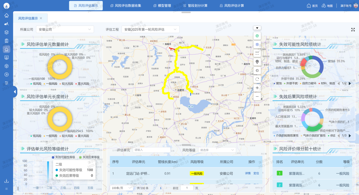Close the 风险评估展示 page tab
The width and height of the screenshot is (359, 195).
pos(41,18)
